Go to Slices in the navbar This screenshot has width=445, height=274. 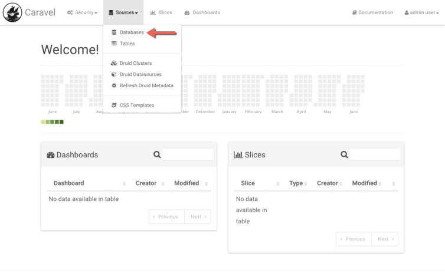161,12
